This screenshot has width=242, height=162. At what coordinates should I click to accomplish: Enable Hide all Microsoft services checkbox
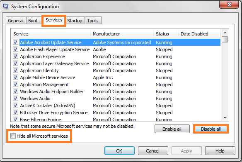click(13, 136)
